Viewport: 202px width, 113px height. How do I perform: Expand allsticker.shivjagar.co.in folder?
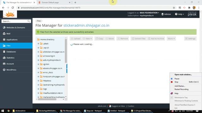pos(38,52)
